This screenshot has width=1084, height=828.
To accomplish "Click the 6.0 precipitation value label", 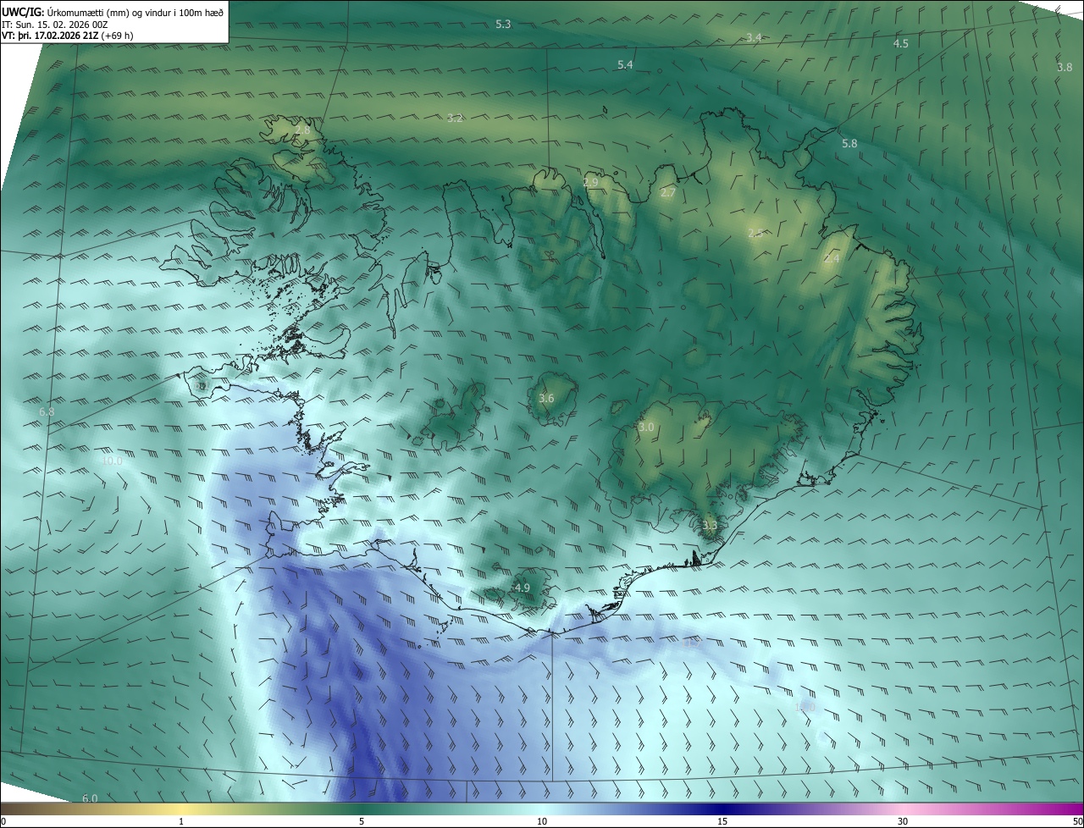I will [90, 798].
